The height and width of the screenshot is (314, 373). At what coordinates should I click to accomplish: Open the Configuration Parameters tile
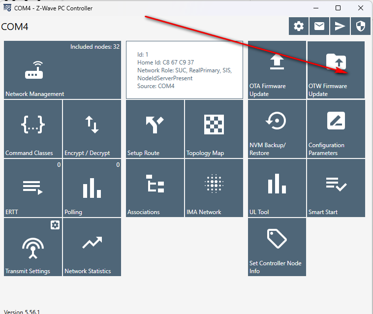pos(336,129)
